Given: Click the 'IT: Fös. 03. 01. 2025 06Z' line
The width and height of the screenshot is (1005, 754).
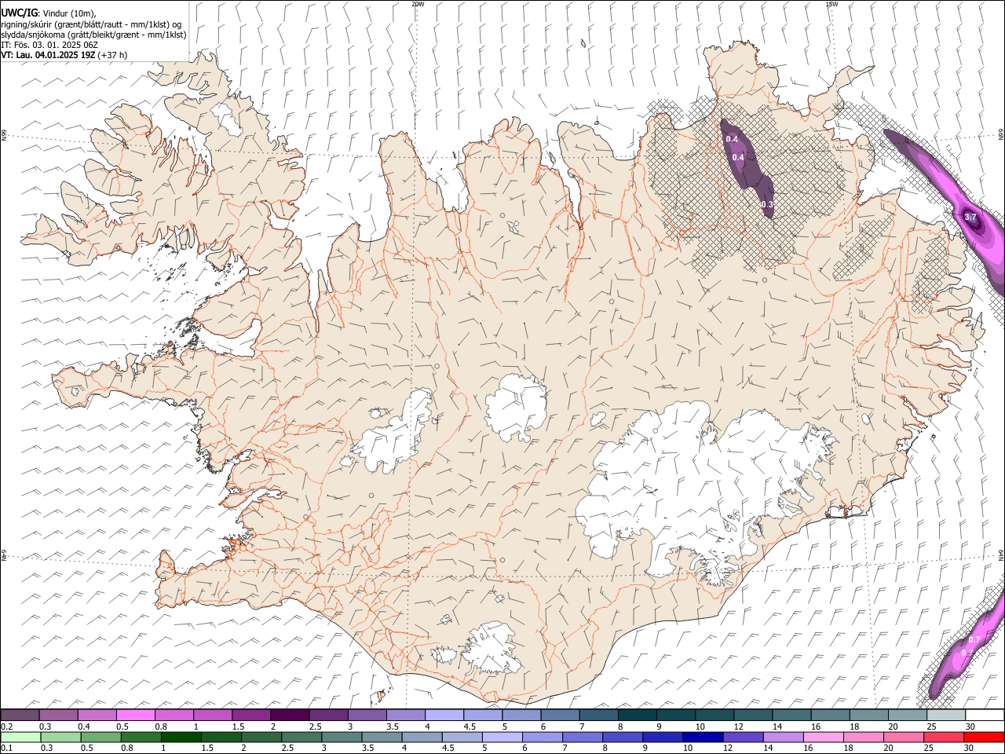Looking at the screenshot, I should 49,45.
